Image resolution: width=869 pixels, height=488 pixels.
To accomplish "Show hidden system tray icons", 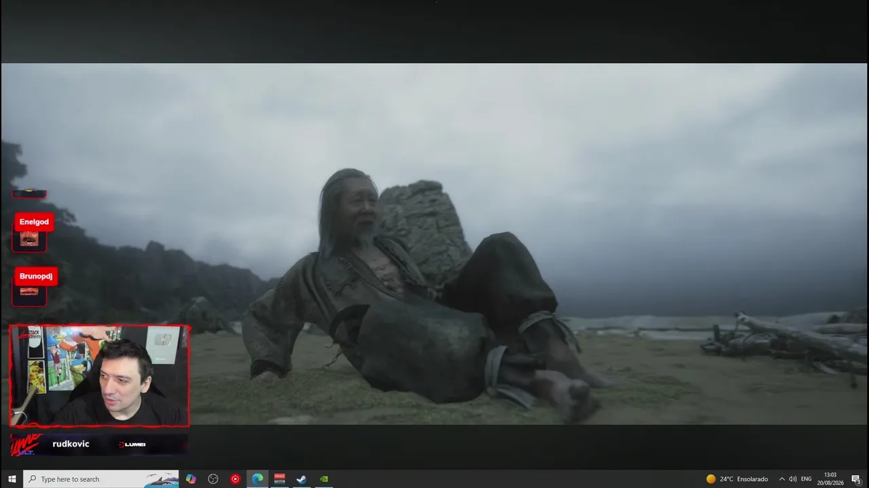I will pyautogui.click(x=781, y=479).
